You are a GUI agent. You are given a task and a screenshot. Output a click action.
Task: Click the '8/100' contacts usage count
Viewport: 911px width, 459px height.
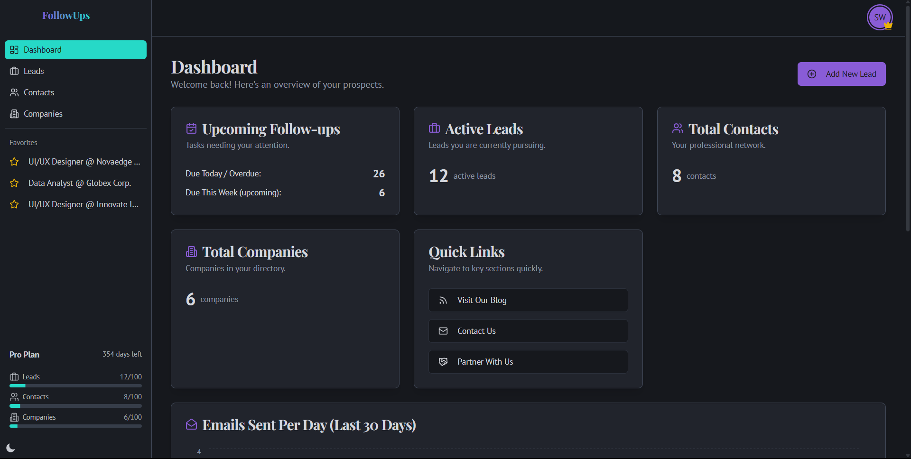tap(133, 397)
